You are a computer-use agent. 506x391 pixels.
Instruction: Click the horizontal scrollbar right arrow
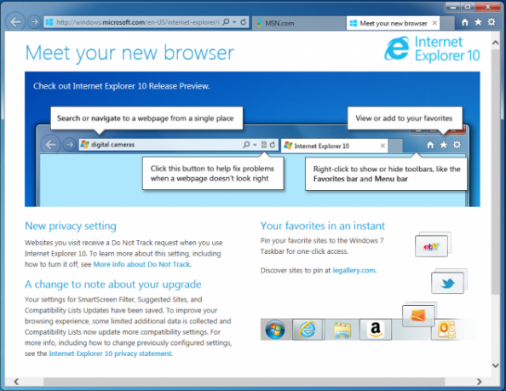480,382
